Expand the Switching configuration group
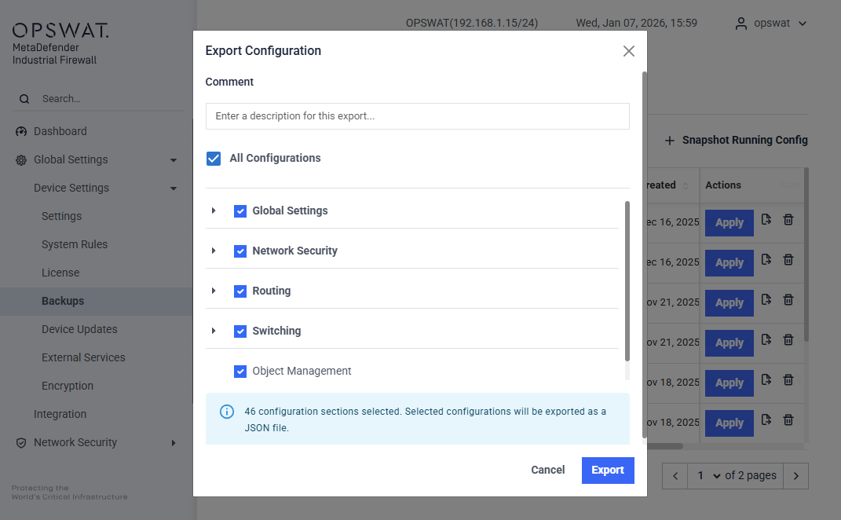This screenshot has width=841, height=520. point(214,331)
